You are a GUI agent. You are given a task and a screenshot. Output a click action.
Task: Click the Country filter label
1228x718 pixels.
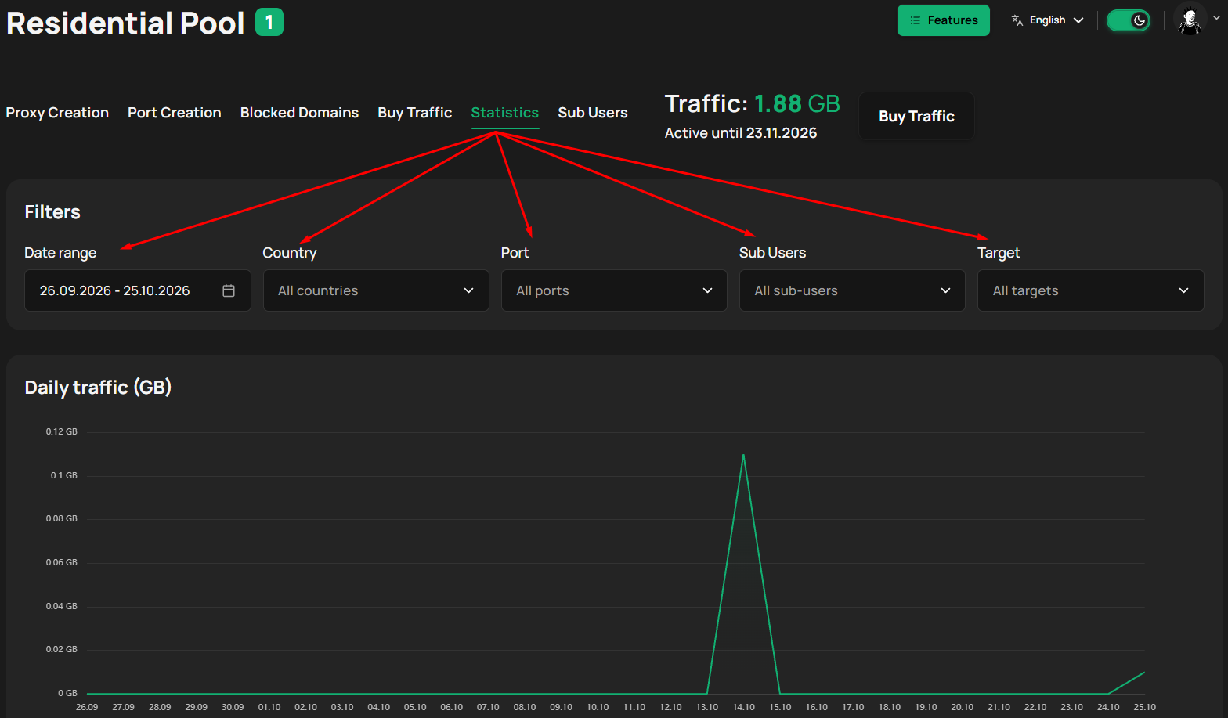pyautogui.click(x=290, y=253)
